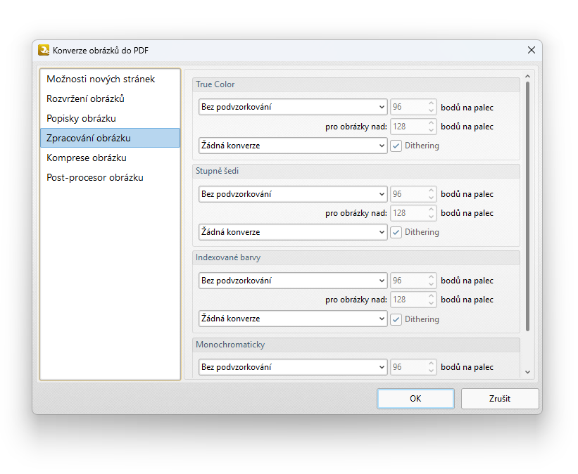Go to Popisky obrázku section
Viewport: 578px width, 474px height.
pos(110,118)
